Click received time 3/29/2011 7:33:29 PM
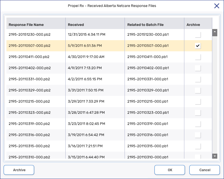 (x=86, y=101)
